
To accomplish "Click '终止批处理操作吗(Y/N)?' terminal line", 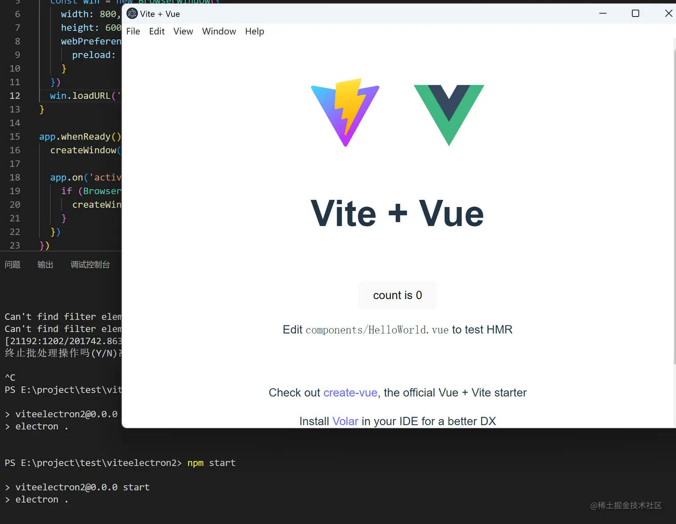I will tap(63, 353).
